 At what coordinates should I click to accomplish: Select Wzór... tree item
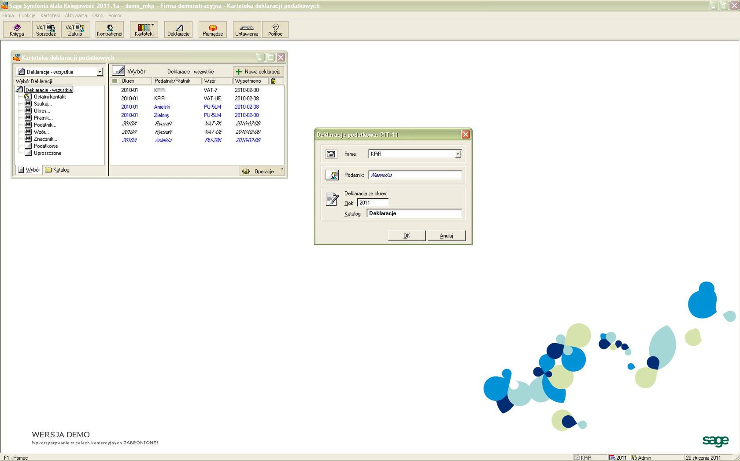tap(41, 132)
